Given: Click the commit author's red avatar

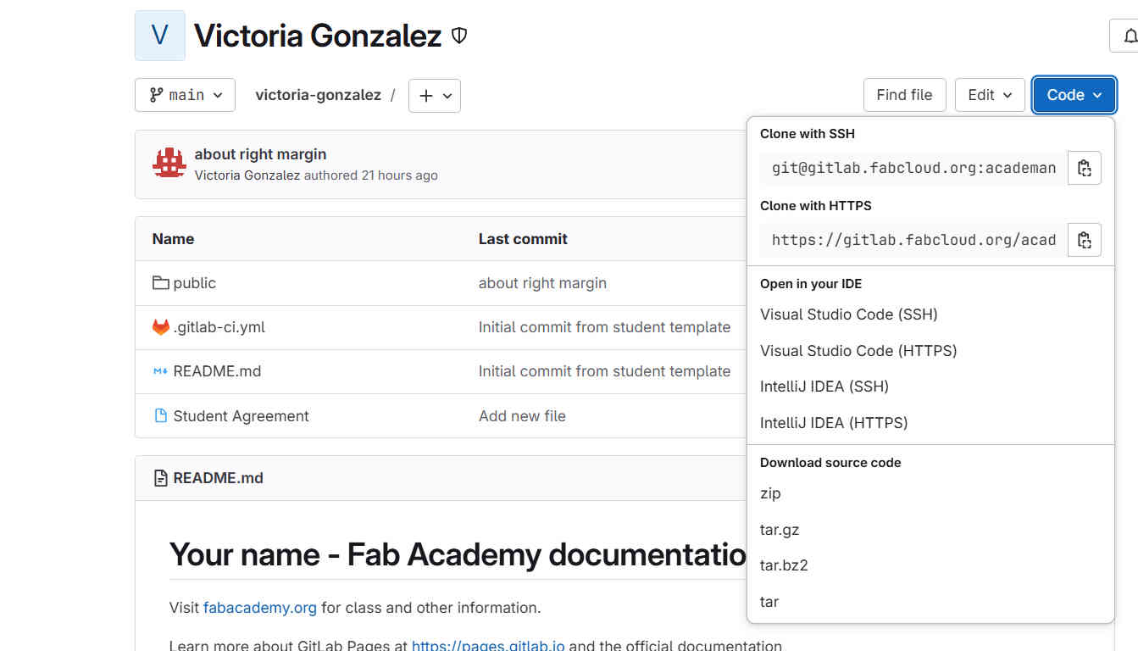Looking at the screenshot, I should point(169,163).
